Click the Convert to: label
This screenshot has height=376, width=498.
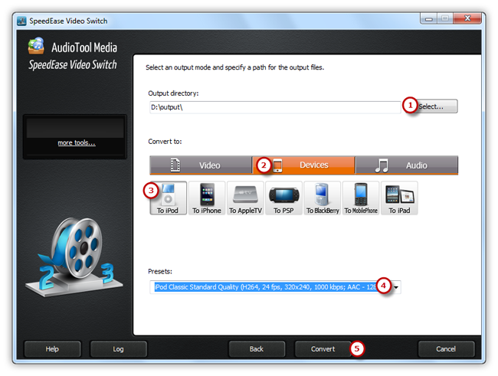click(165, 142)
